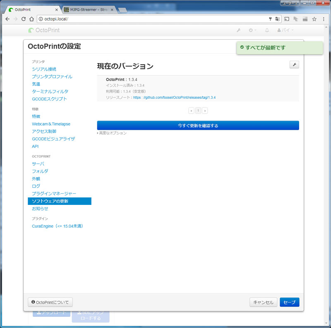Screen dimensions: 331x328
Task: Open プラグインマネージャー
Action: (x=54, y=193)
